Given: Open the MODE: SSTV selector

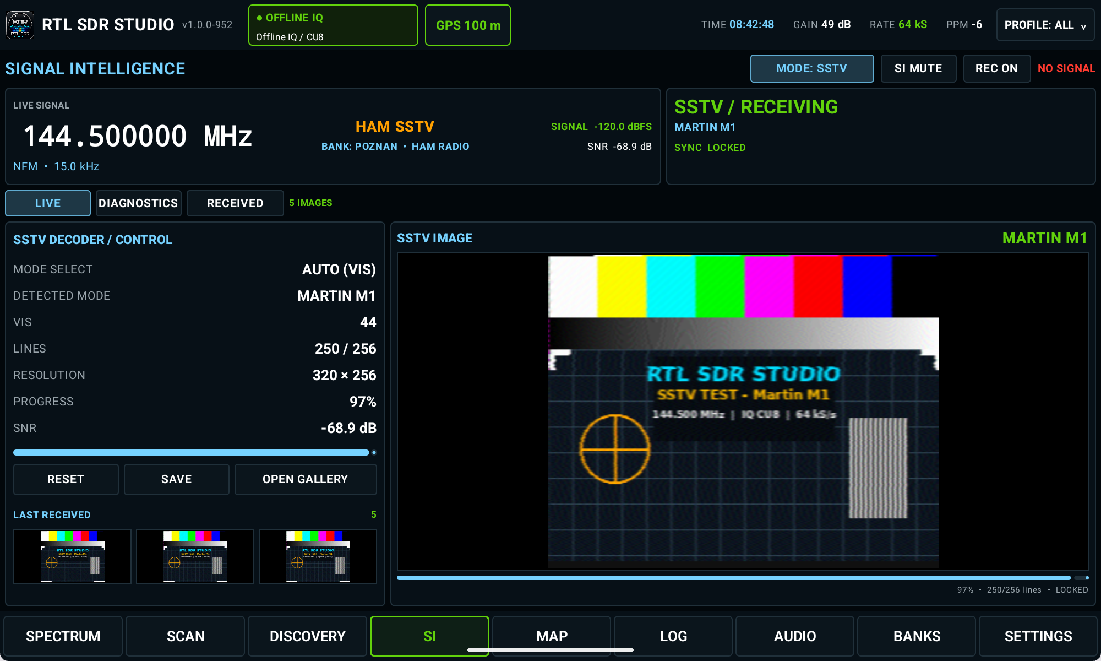Looking at the screenshot, I should 812,68.
